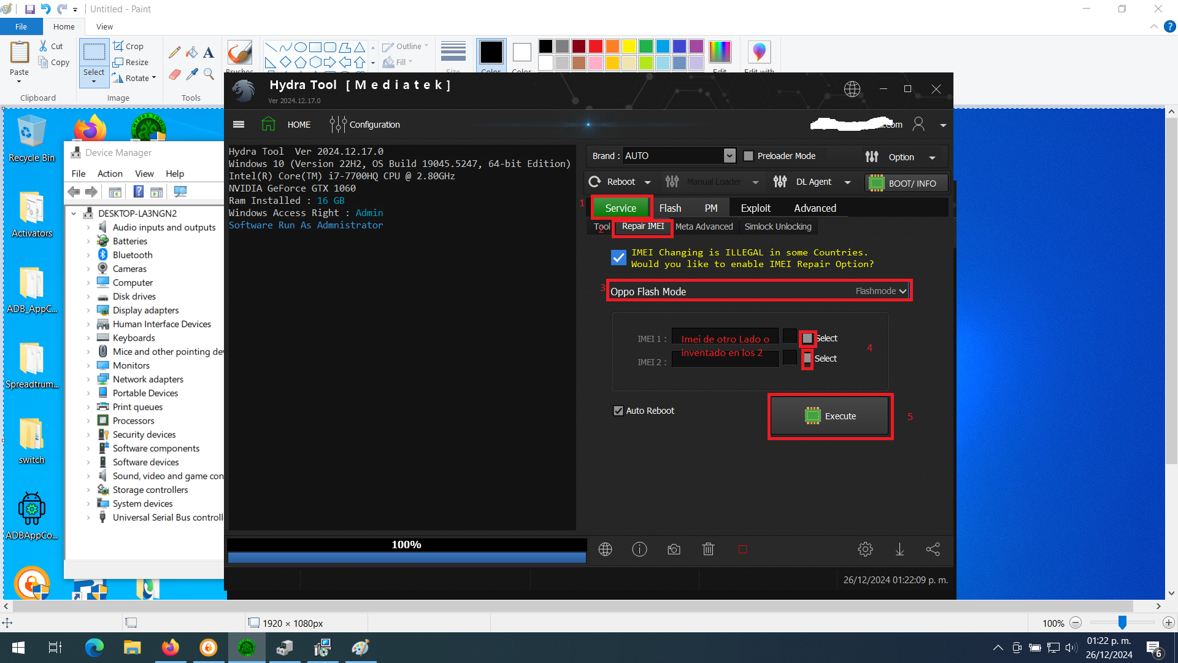1178x663 pixels.
Task: Click the screenshot camera icon in Hydra
Action: click(x=674, y=549)
